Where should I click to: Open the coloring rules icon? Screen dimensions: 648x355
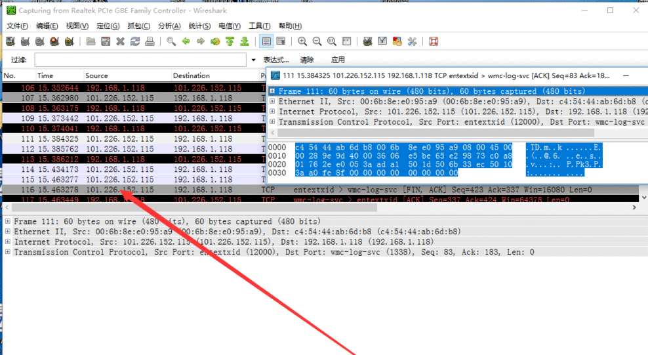pos(397,41)
